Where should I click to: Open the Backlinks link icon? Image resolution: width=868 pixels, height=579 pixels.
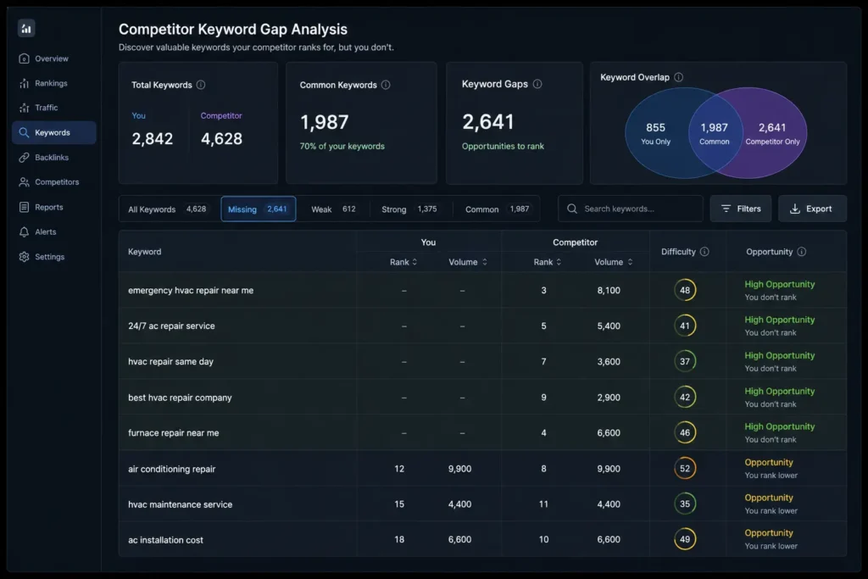(24, 158)
